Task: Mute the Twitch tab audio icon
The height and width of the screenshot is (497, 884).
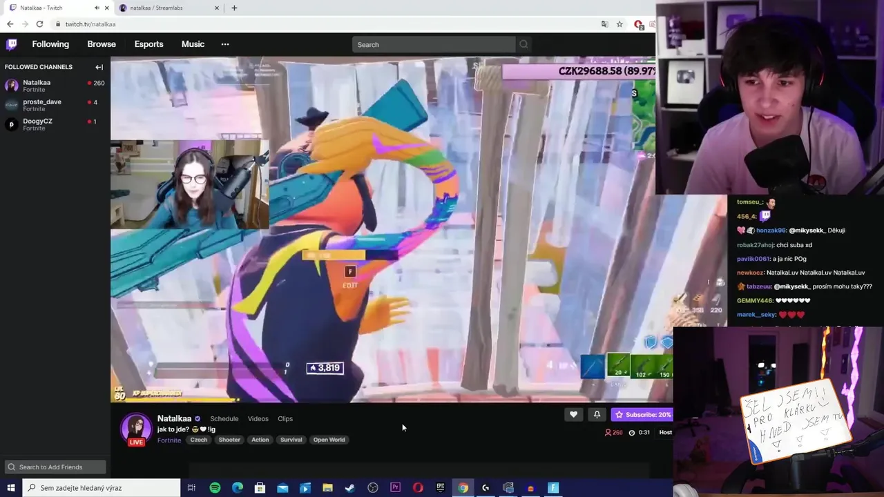Action: [x=97, y=8]
